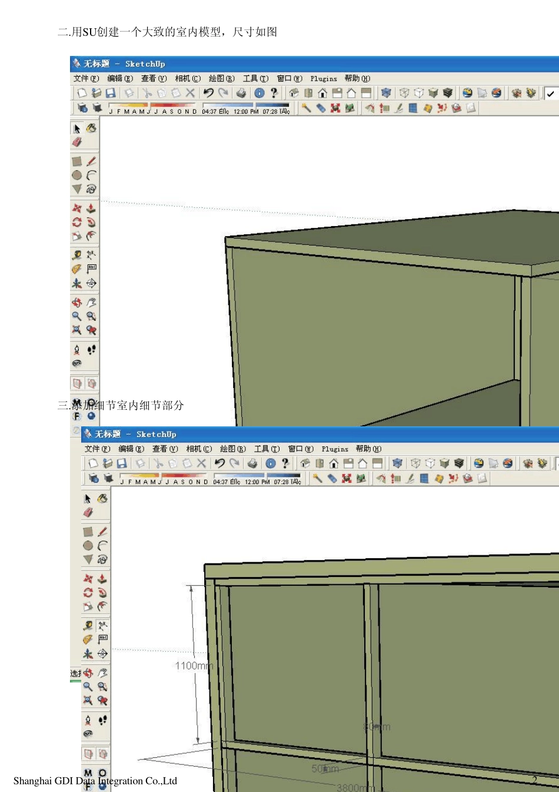Activate the Orbit tool in lower SketchUp window

(88, 673)
